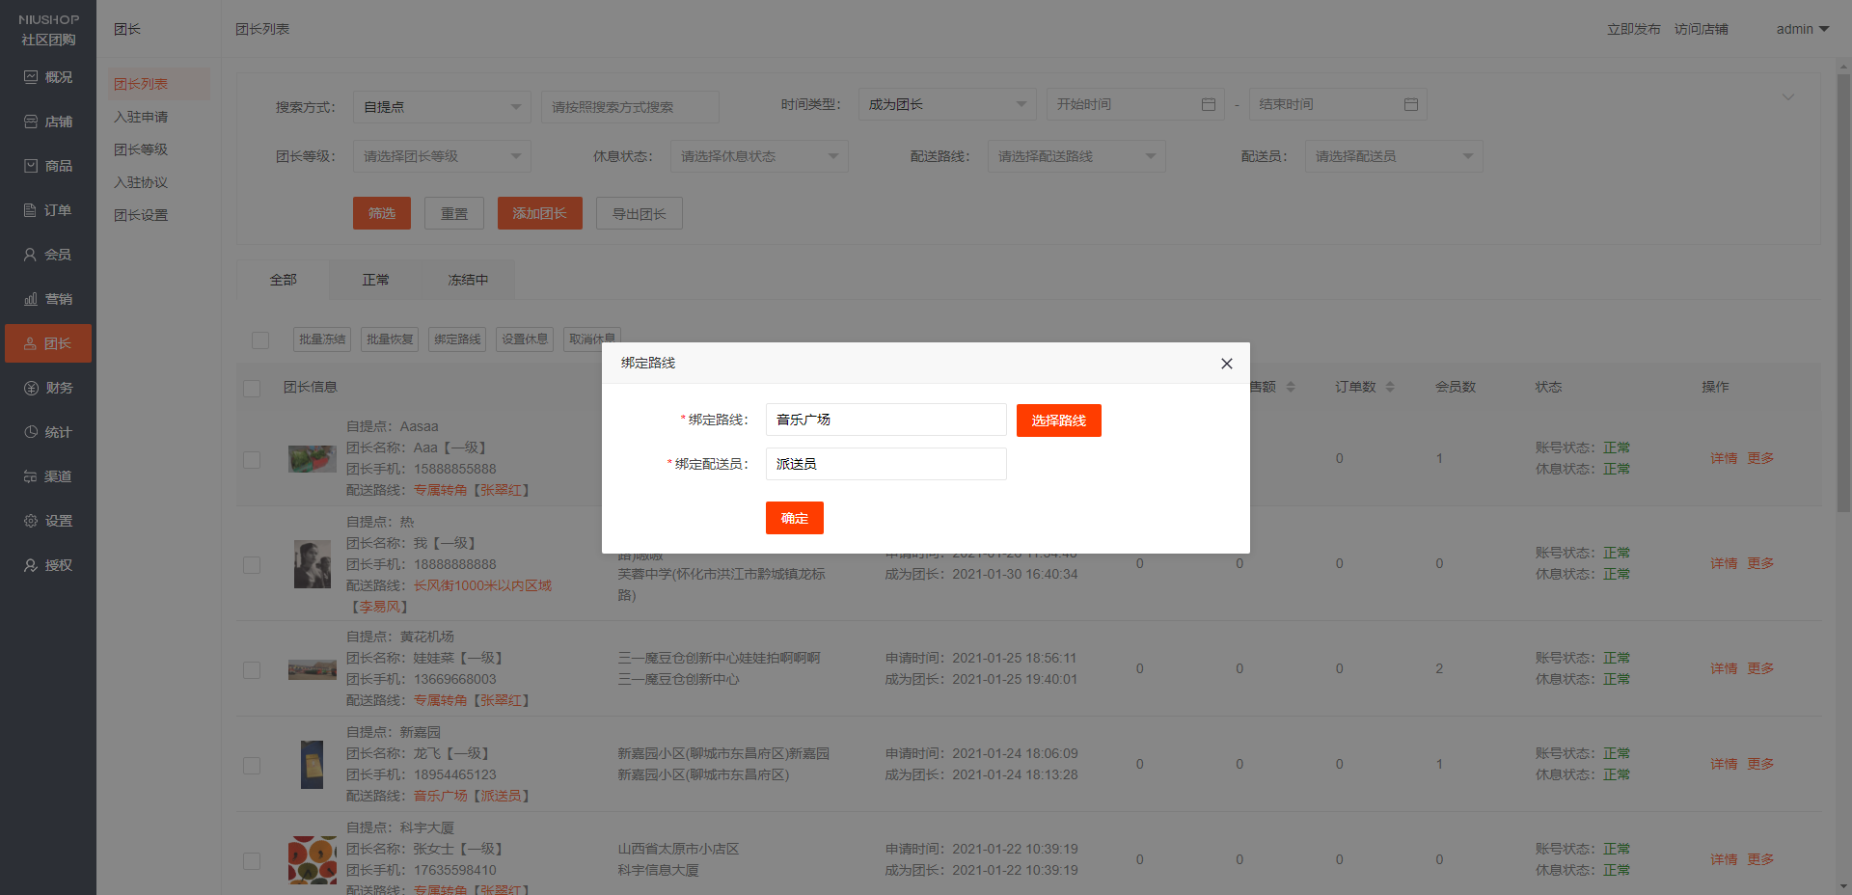Open 详情 link for Aasaa row
Viewport: 1852px width, 895px height.
click(1724, 458)
